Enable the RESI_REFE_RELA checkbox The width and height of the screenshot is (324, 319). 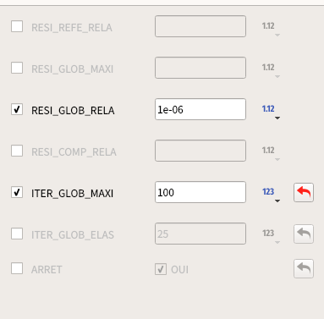click(x=17, y=26)
